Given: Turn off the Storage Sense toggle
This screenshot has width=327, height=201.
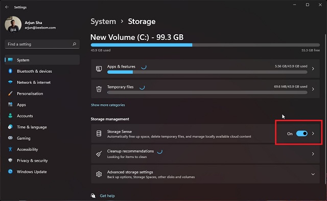Looking at the screenshot, I should pos(302,133).
